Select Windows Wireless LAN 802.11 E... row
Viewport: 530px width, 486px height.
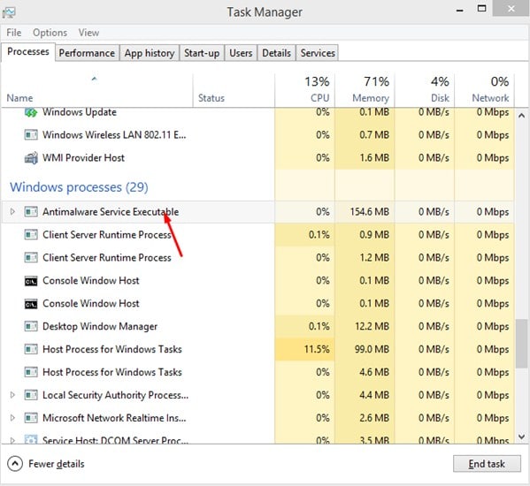(x=257, y=135)
